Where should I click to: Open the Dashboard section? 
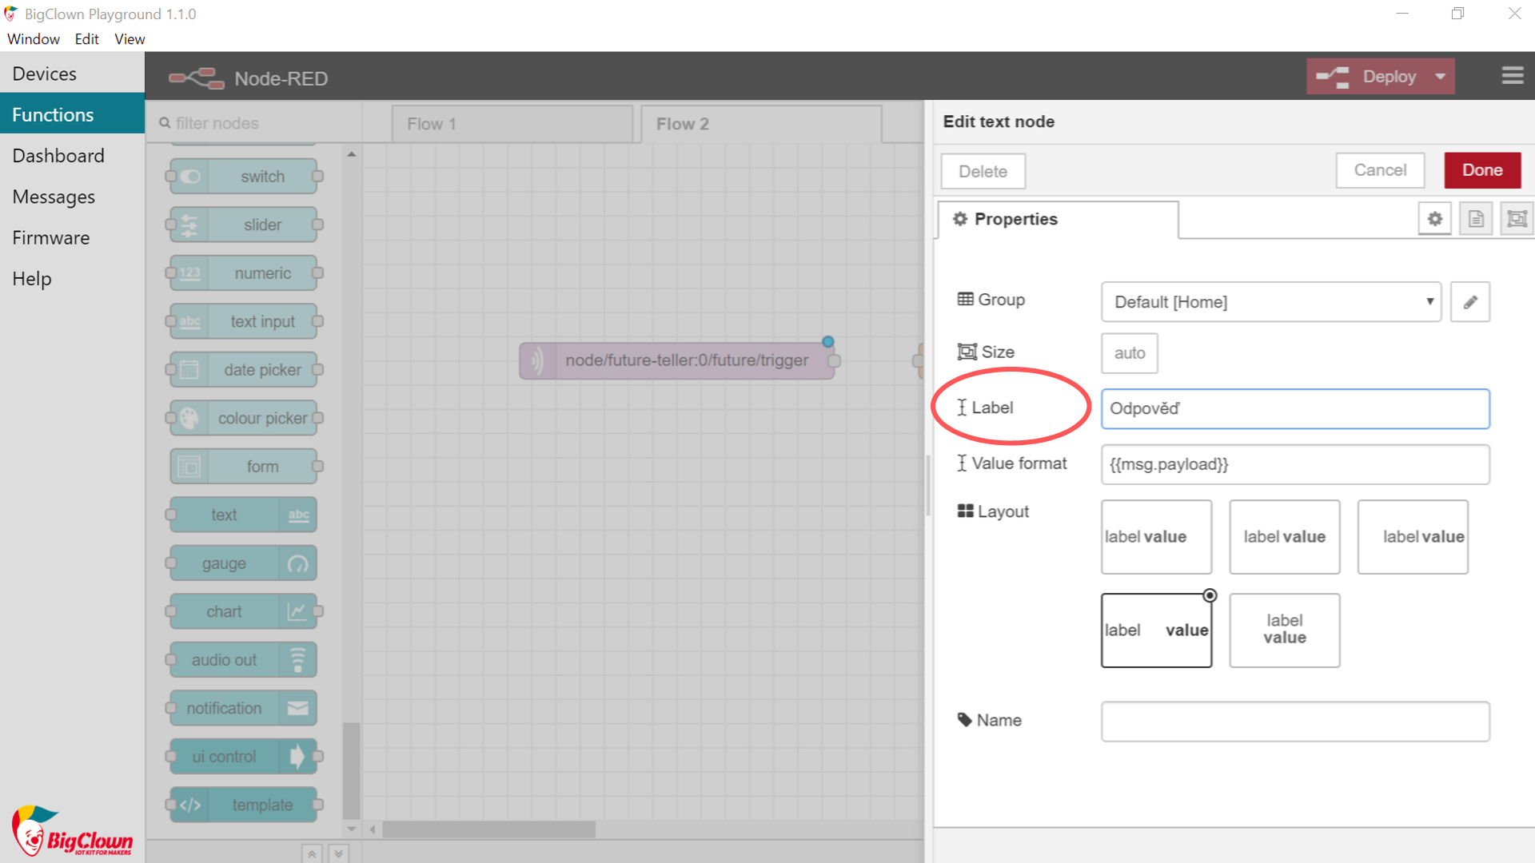[x=72, y=156]
